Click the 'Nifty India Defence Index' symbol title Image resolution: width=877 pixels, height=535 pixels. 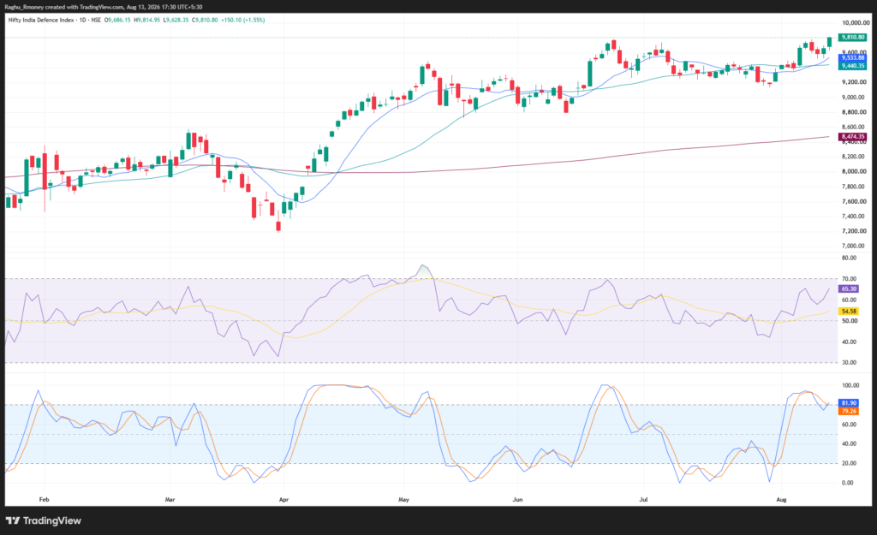tap(41, 21)
